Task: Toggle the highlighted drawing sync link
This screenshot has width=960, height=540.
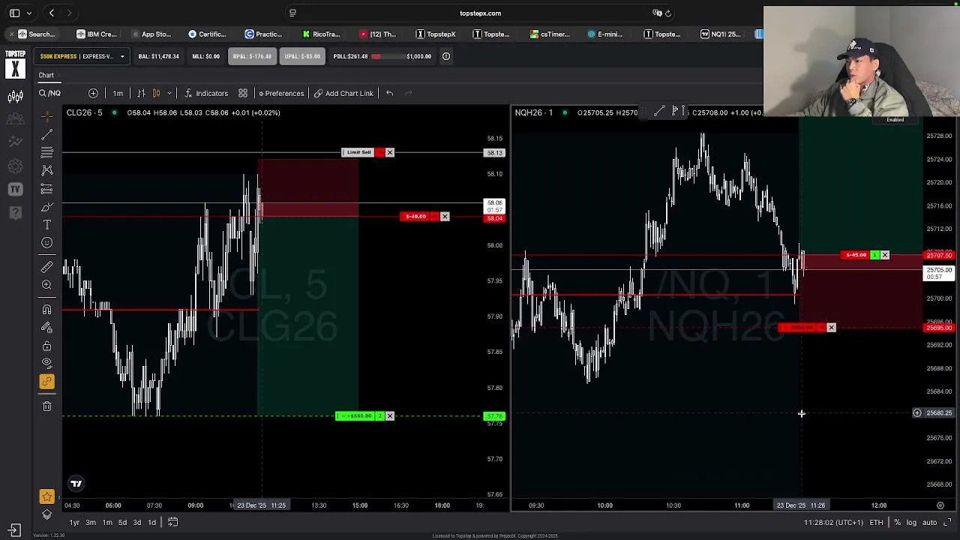Action: pos(46,381)
